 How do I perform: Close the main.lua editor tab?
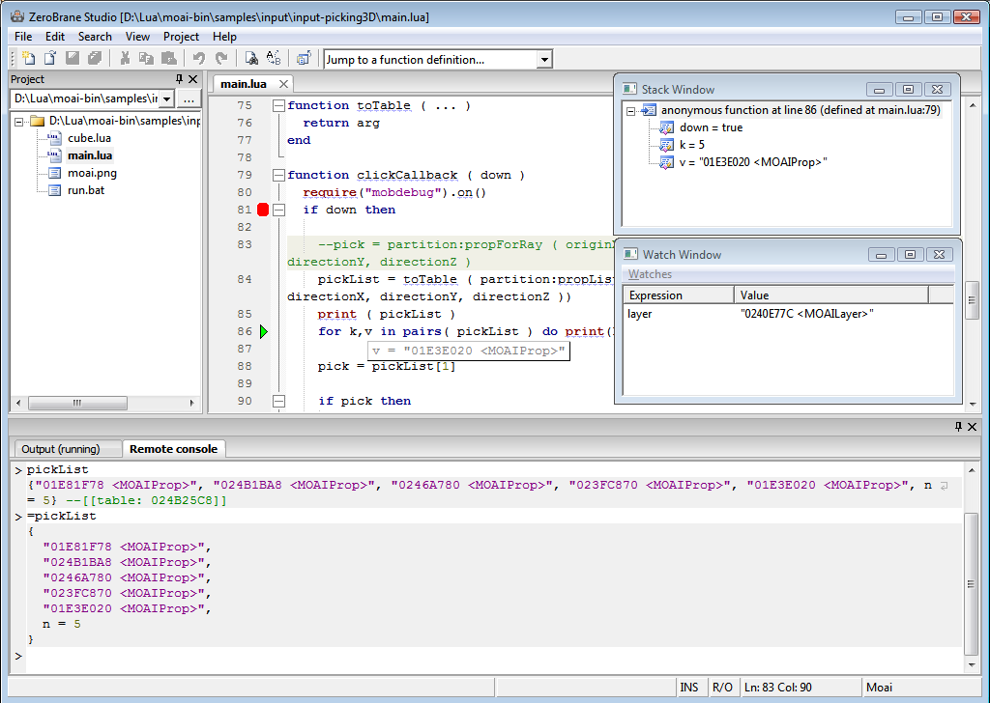[x=284, y=84]
